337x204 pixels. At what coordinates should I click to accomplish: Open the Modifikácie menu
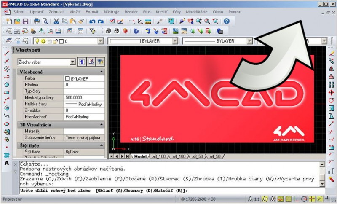197,12
